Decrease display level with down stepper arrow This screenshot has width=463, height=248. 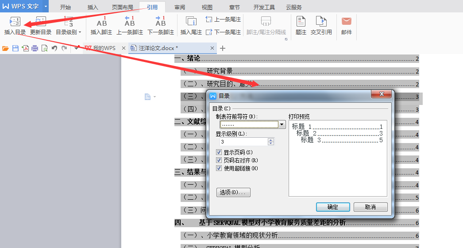click(x=271, y=143)
